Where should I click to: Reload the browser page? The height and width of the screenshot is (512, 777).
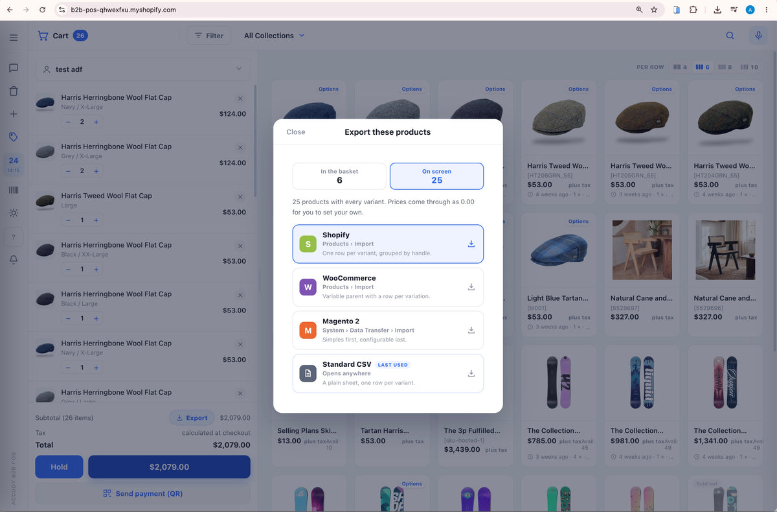point(42,10)
